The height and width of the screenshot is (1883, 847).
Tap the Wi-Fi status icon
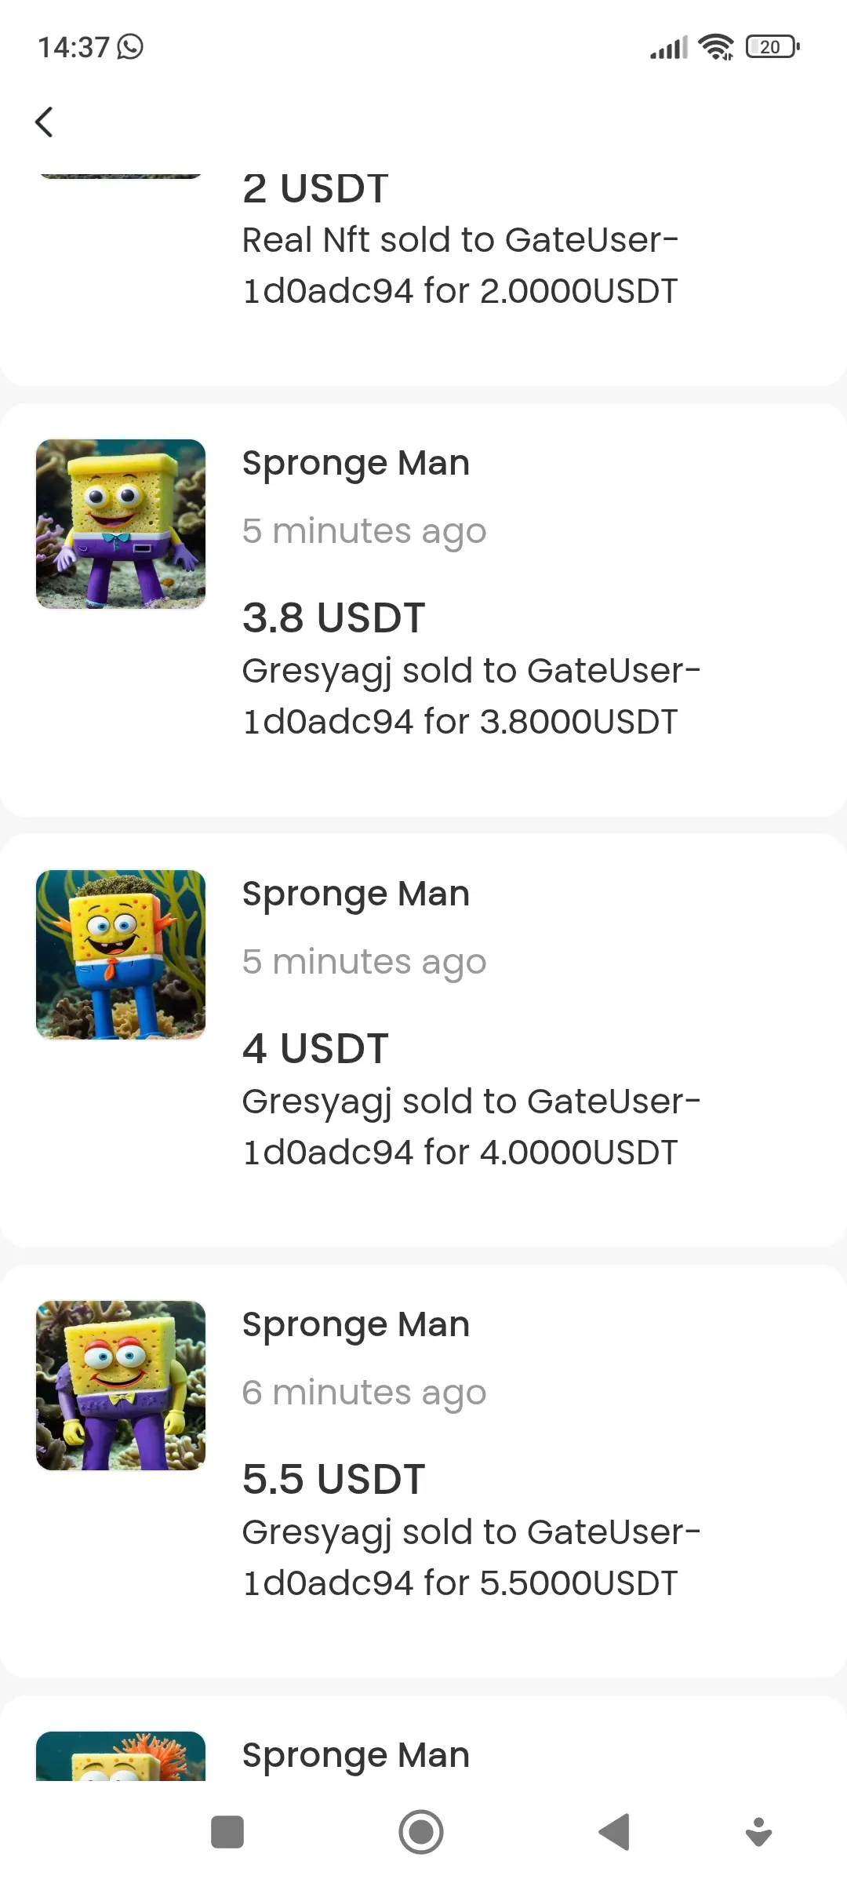tap(716, 47)
